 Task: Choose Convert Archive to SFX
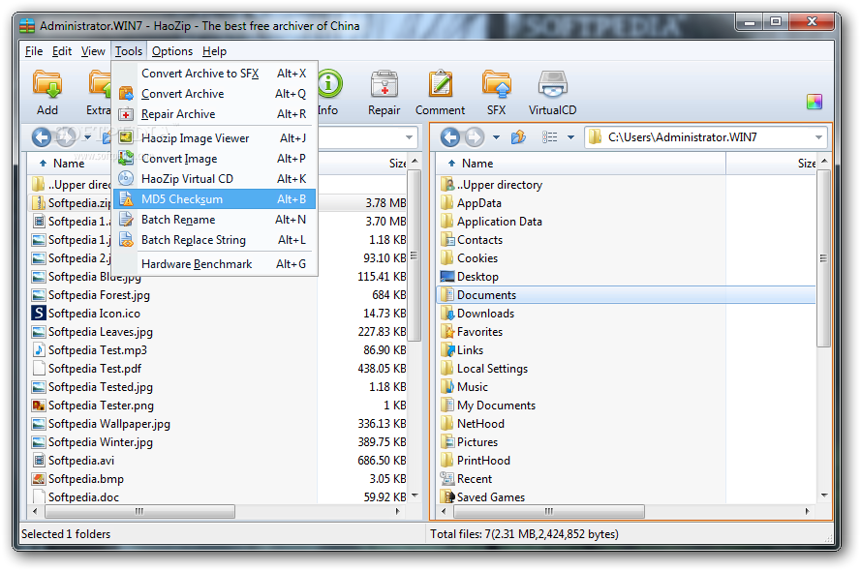tap(214, 74)
